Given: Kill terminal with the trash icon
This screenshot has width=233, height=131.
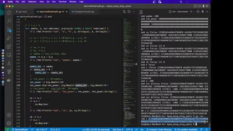Looking at the screenshot, I should (x=202, y=12).
